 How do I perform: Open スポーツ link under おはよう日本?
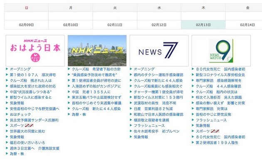click(17, 126)
